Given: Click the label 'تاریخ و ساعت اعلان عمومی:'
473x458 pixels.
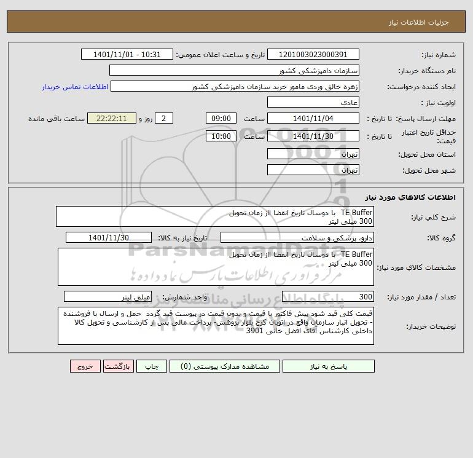Looking at the screenshot, I should (x=221, y=55).
